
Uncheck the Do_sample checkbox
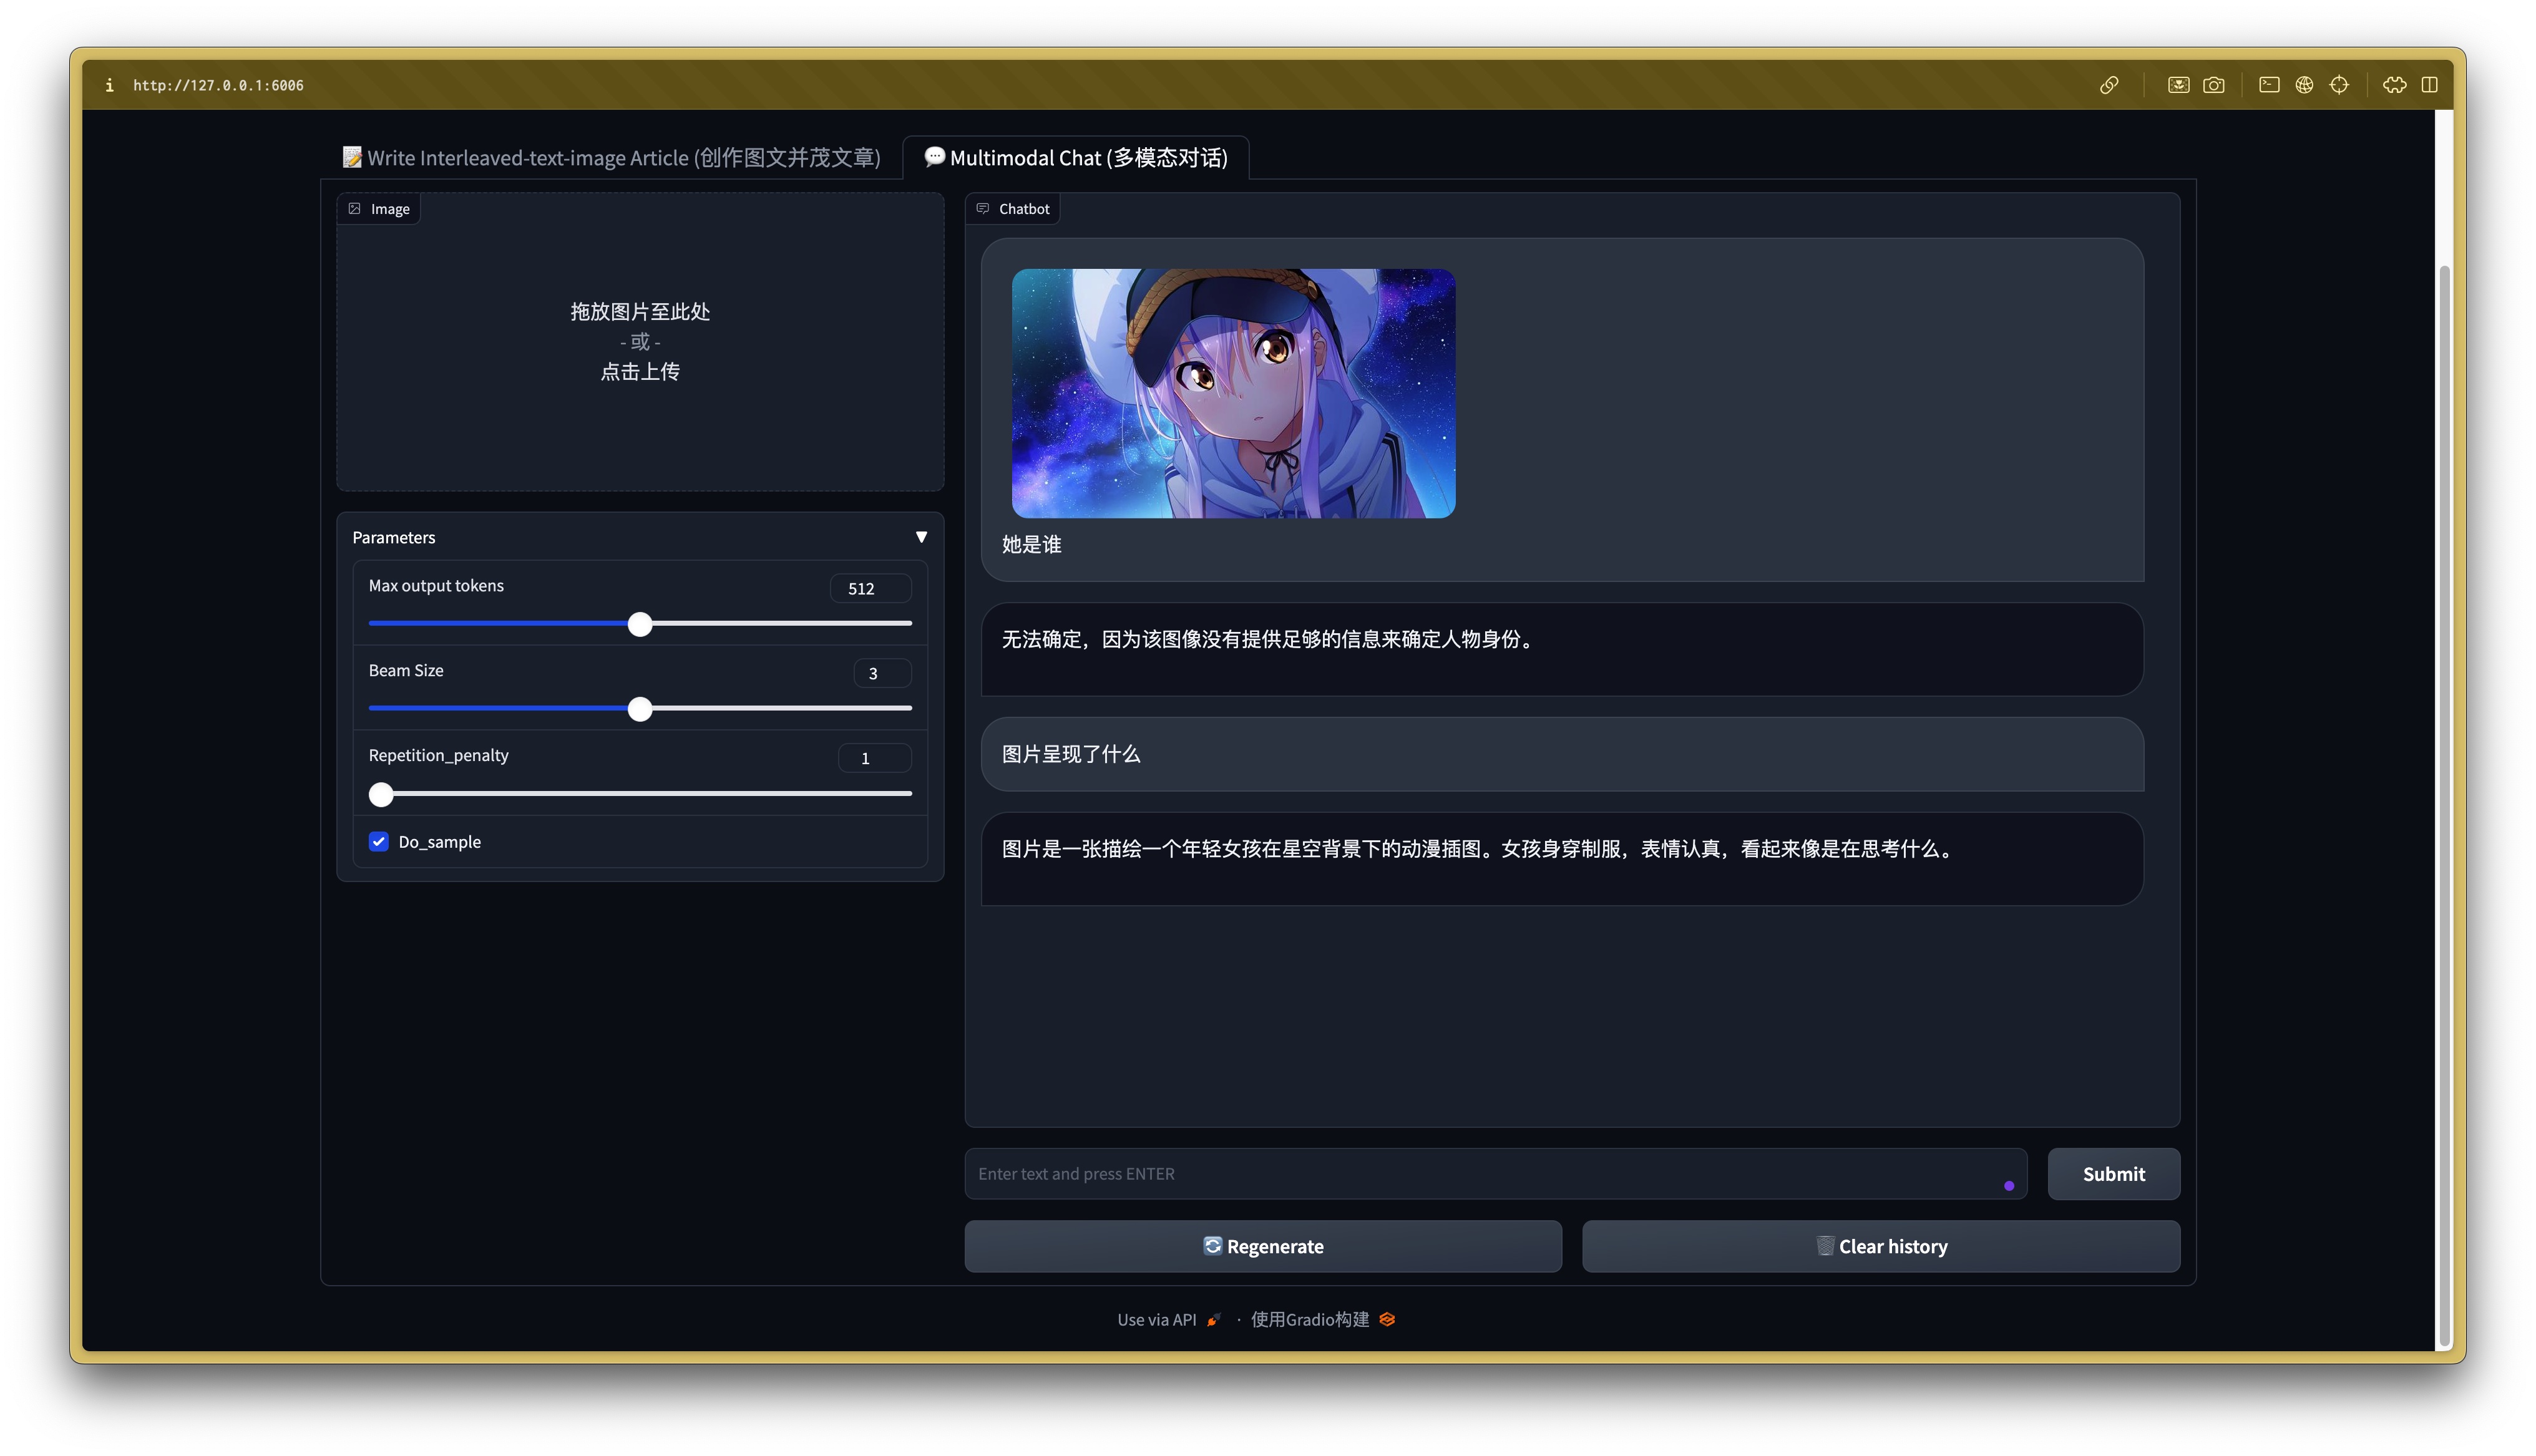pos(378,841)
